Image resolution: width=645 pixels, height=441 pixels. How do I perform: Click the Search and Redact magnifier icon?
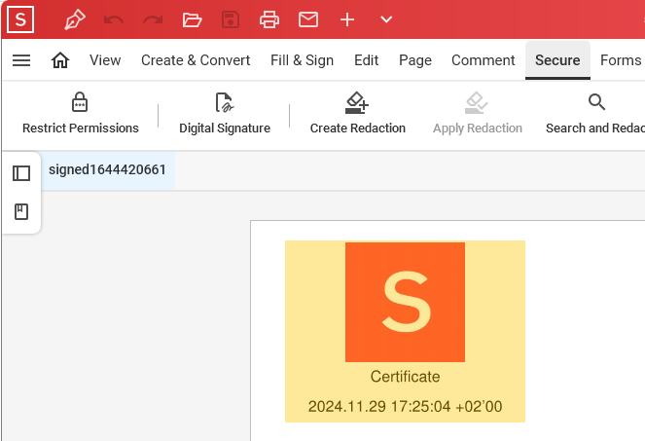click(x=596, y=101)
